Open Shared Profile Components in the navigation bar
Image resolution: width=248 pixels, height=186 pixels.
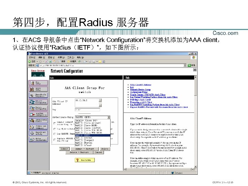pyautogui.click(x=38, y=95)
